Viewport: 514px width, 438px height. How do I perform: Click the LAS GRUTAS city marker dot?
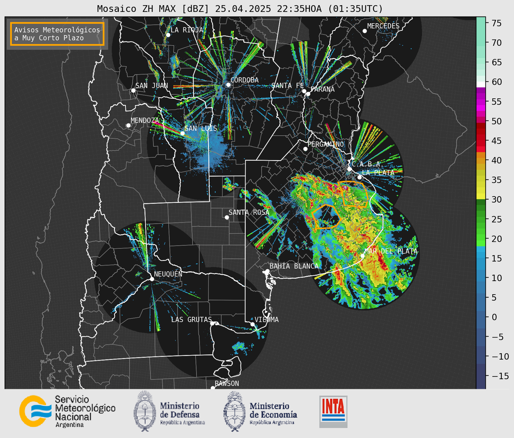point(212,323)
